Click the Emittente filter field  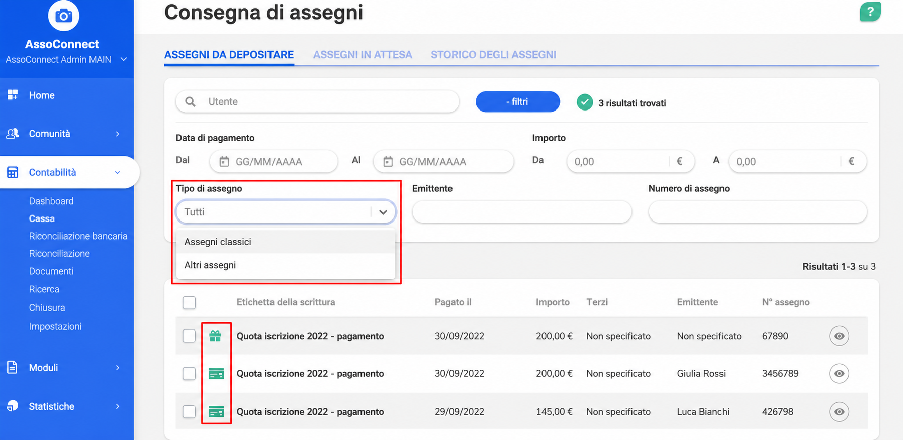(522, 212)
